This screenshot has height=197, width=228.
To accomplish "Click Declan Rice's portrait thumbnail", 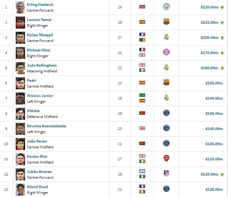I will pyautogui.click(x=20, y=159).
